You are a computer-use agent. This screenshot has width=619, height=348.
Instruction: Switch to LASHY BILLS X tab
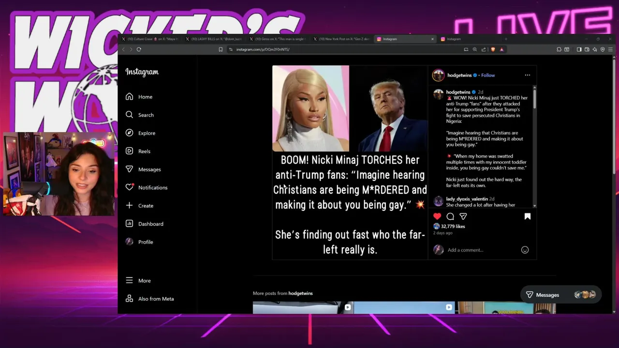(214, 39)
